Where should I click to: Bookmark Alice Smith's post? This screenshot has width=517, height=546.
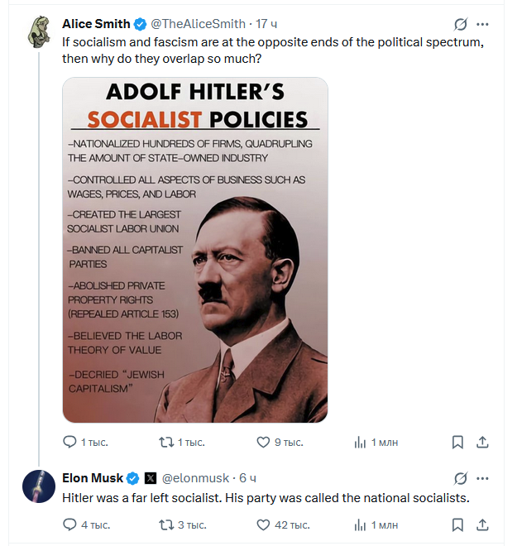coord(457,443)
